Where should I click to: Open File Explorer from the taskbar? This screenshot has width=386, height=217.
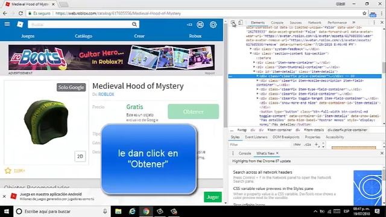[x=118, y=212]
